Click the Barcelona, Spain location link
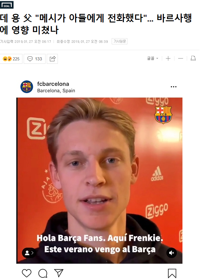 (x=56, y=91)
